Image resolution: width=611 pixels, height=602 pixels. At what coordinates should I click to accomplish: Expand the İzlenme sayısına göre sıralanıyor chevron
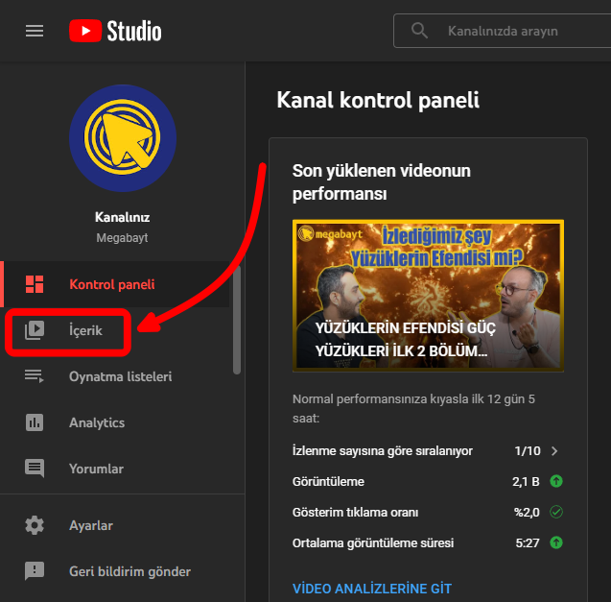click(x=554, y=450)
